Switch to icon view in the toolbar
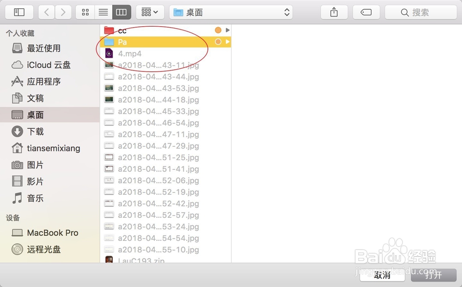 (85, 12)
